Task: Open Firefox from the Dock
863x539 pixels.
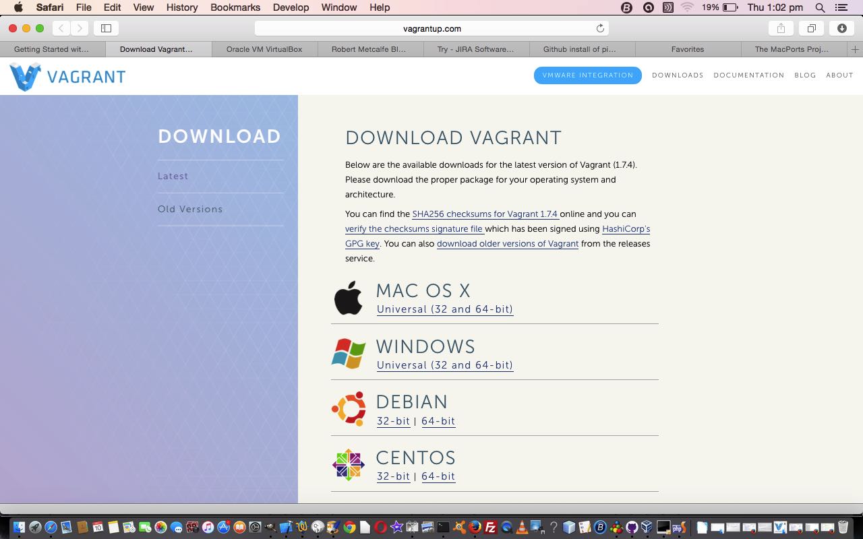Action: (475, 527)
